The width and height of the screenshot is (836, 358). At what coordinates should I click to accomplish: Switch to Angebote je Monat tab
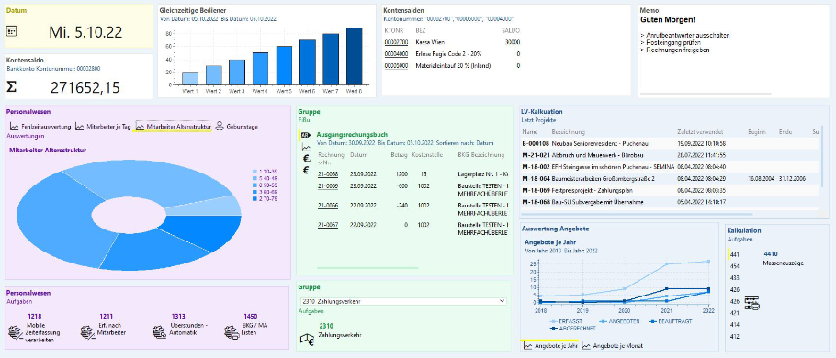(x=612, y=346)
